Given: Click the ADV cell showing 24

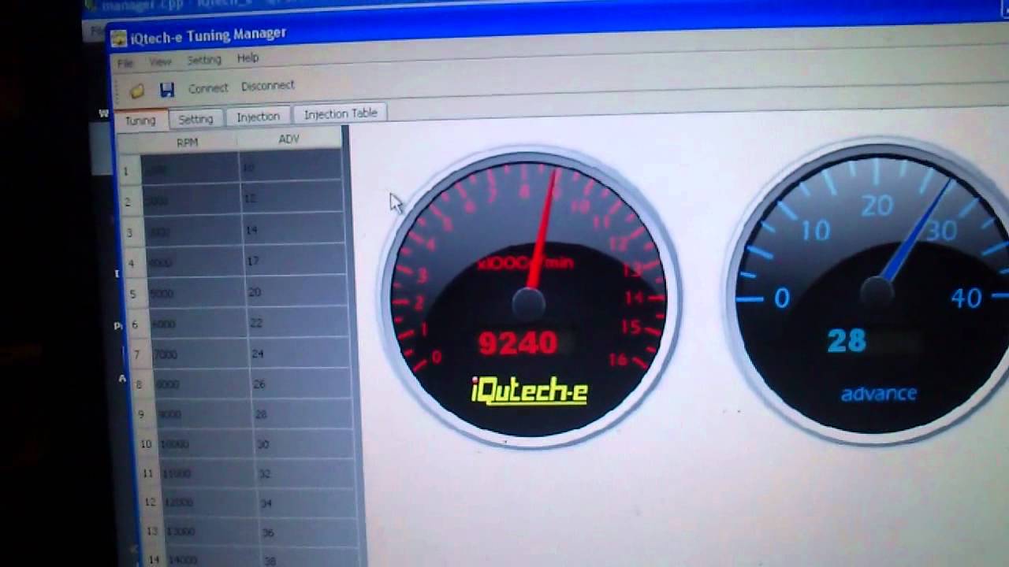Looking at the screenshot, I should click(x=300, y=353).
